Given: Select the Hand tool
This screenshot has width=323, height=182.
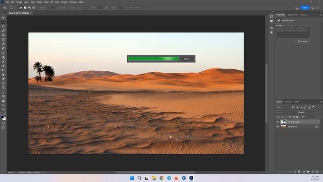Looking at the screenshot, I should point(4,101).
